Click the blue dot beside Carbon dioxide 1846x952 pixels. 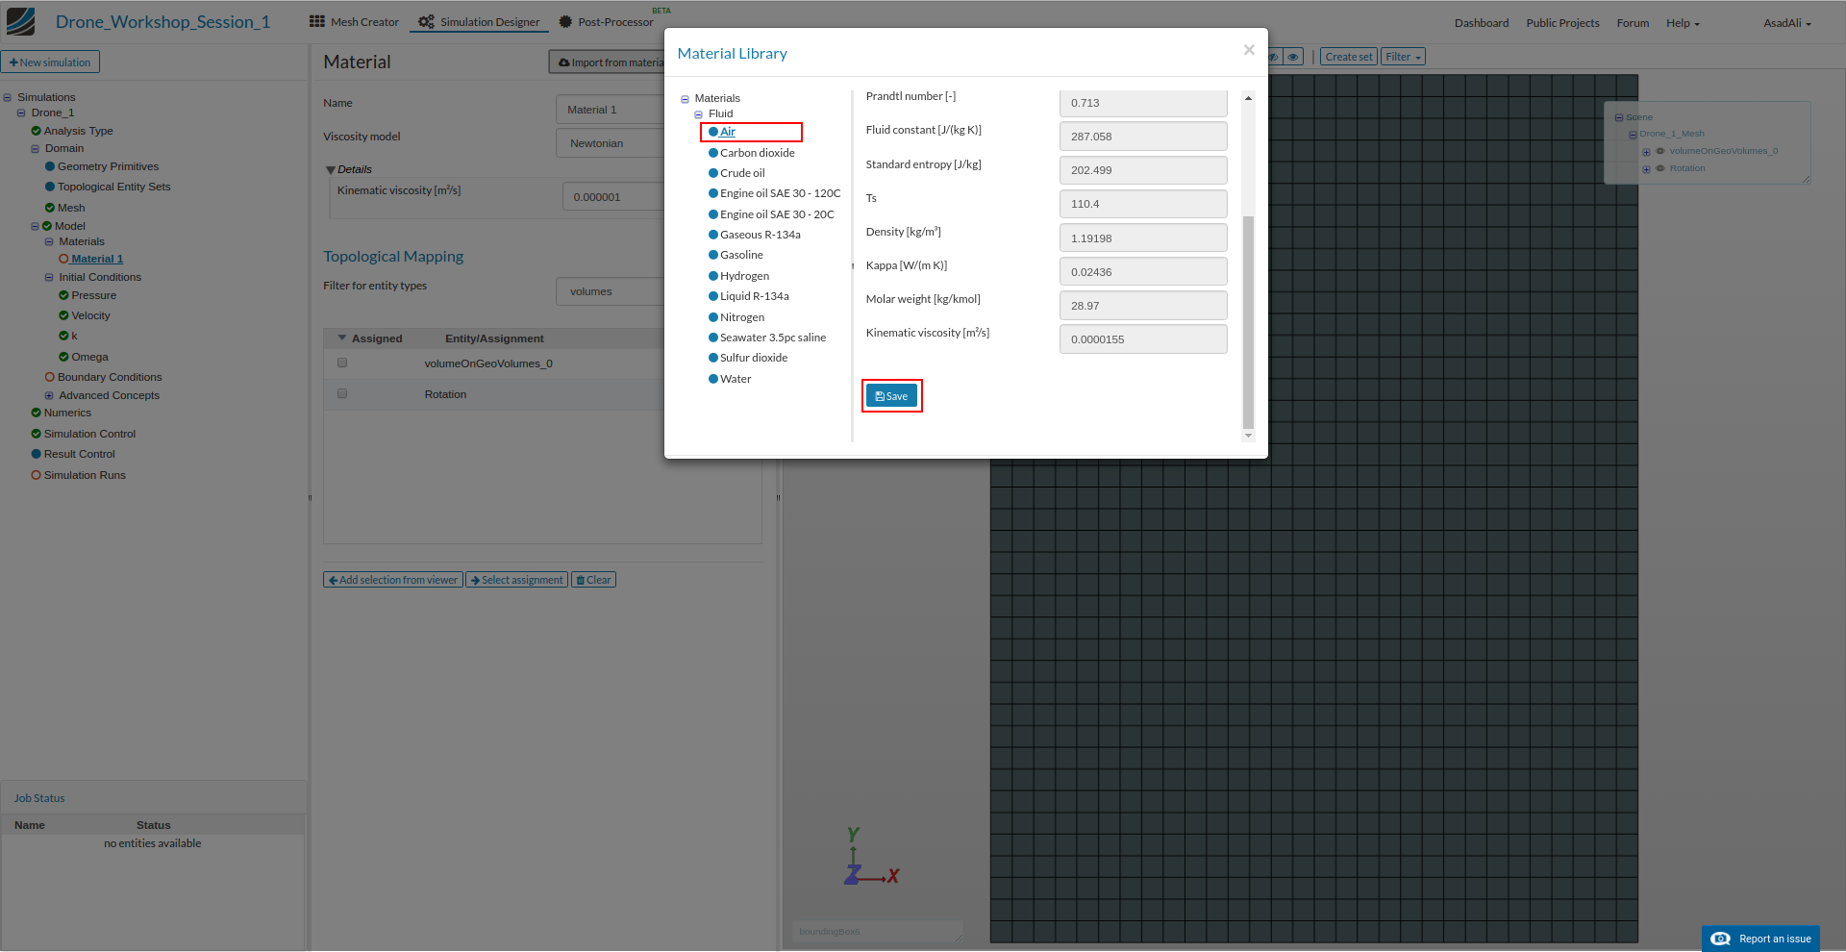coord(713,153)
